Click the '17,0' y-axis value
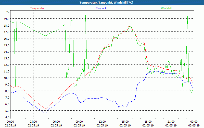 point(7,32)
